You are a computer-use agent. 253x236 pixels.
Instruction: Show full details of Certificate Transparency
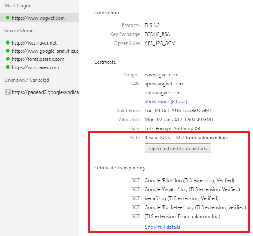coord(162,227)
